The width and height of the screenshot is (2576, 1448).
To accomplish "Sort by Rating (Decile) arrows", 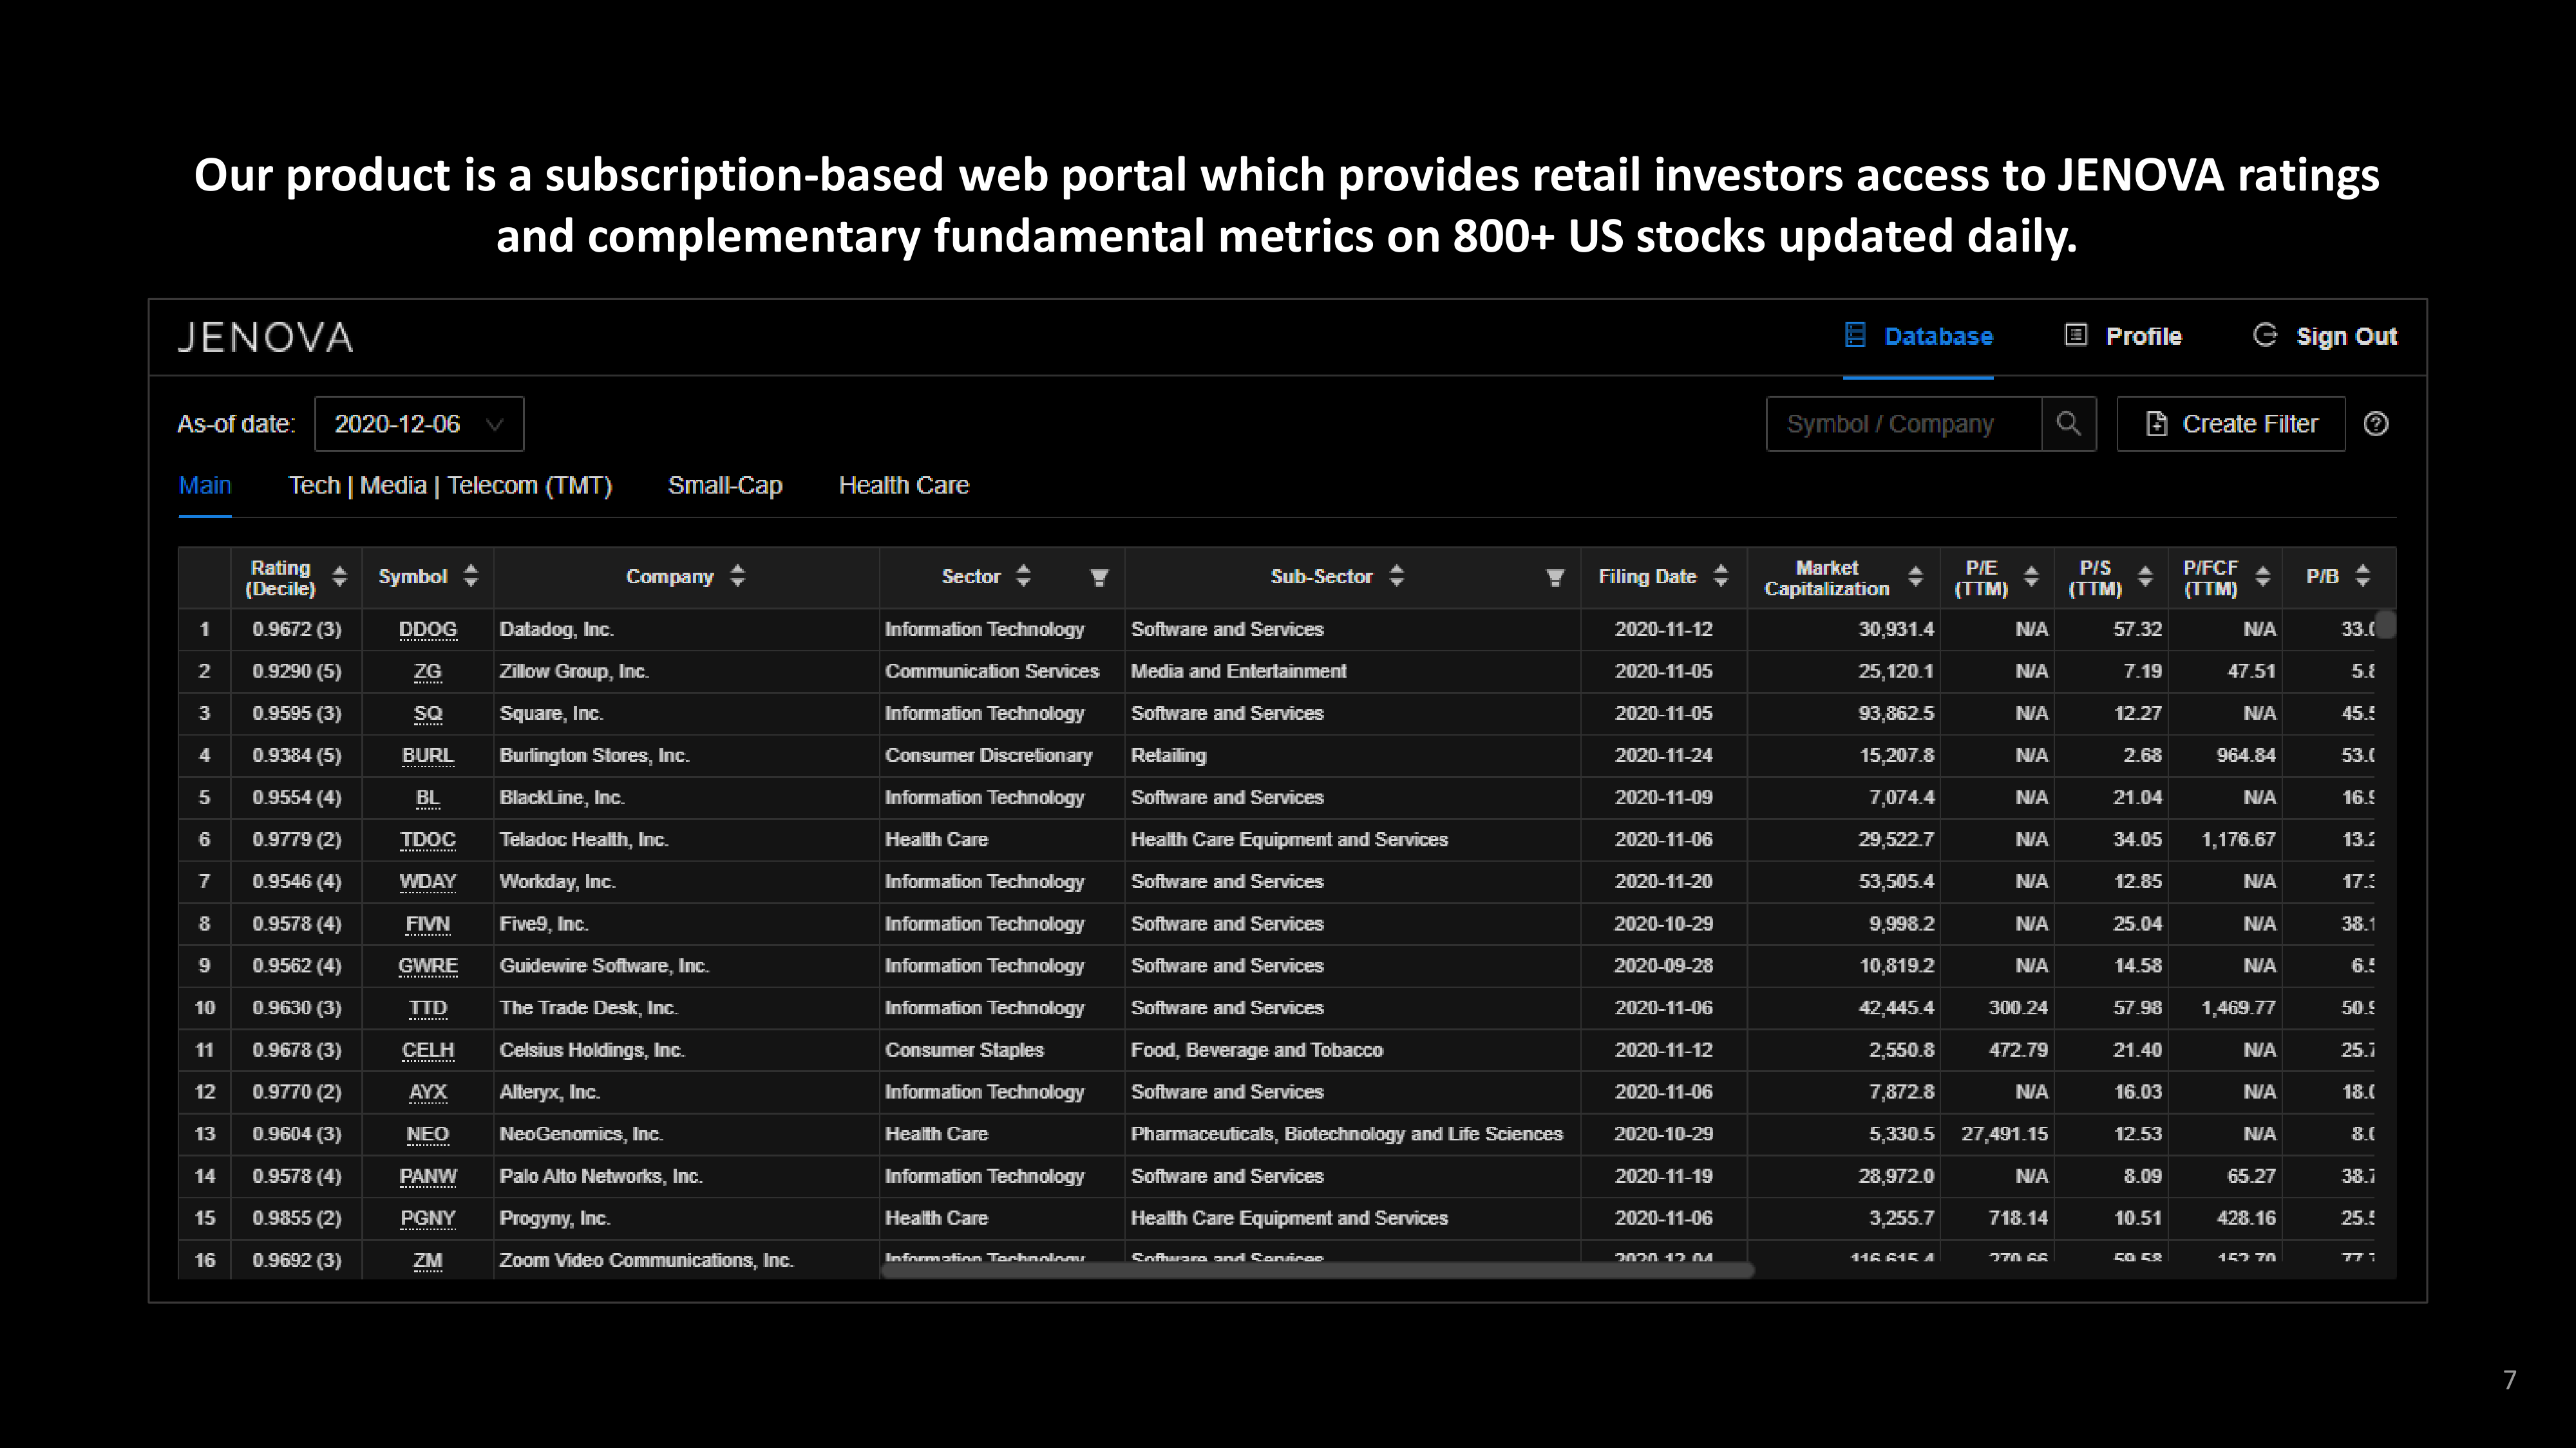I will tap(340, 577).
